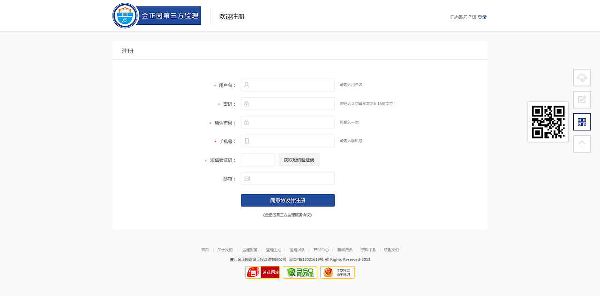Image resolution: width=600 pixels, height=296 pixels.
Task: Click 关于我们 in the footer navigation
Action: tap(224, 249)
